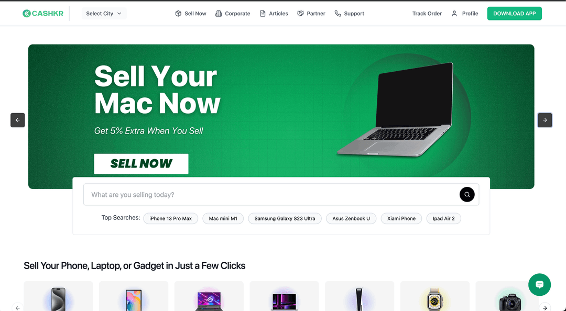Click Track Order link
Viewport: 566px width, 311px height.
(x=427, y=13)
